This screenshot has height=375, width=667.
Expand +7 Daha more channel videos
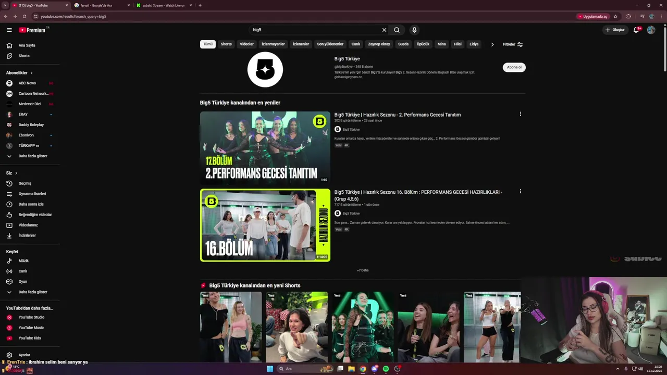(x=363, y=270)
